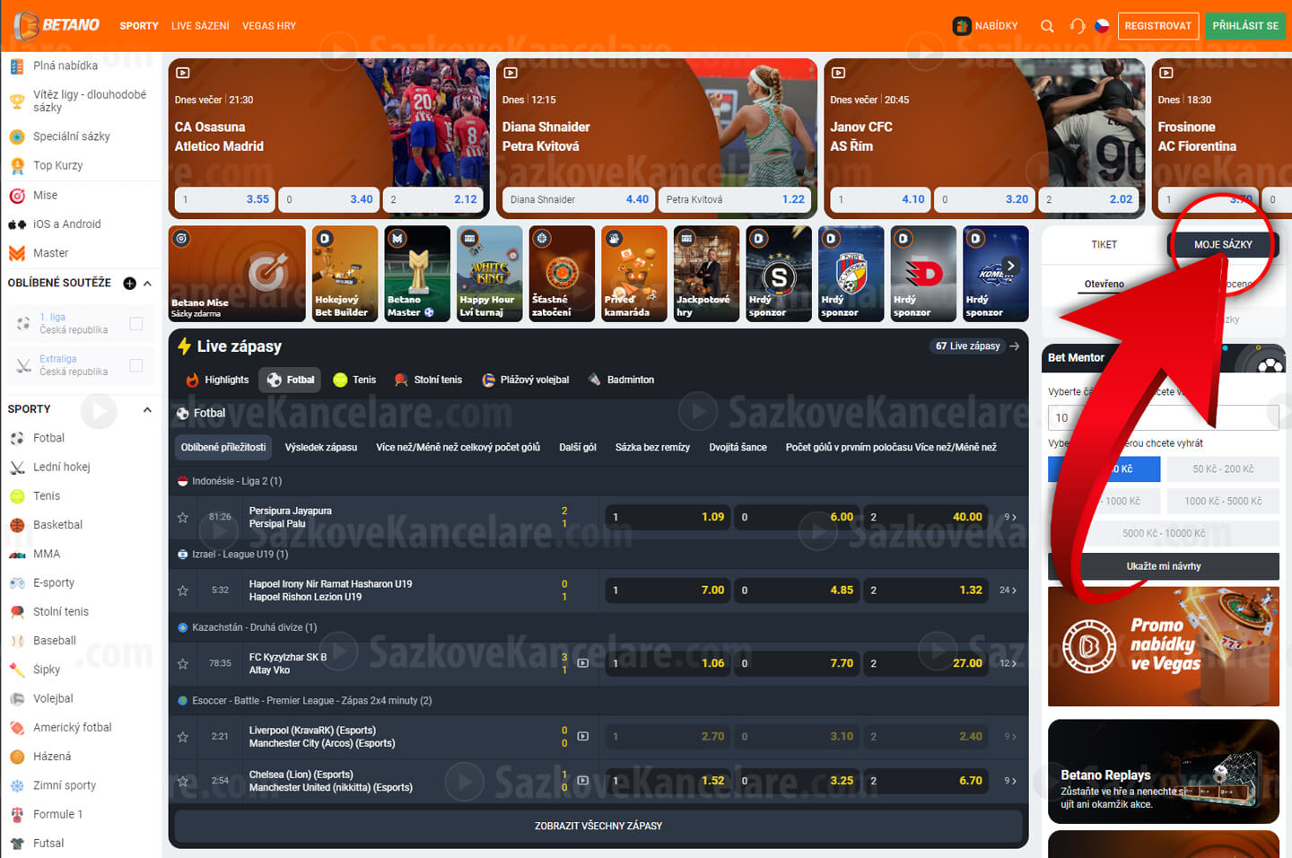The image size is (1292, 858).
Task: Switch to the Tiket tab
Action: [1104, 244]
